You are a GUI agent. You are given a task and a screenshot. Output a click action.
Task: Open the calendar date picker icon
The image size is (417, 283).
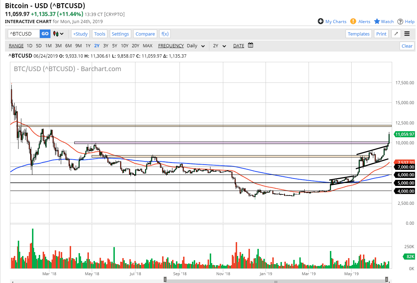coord(251,46)
